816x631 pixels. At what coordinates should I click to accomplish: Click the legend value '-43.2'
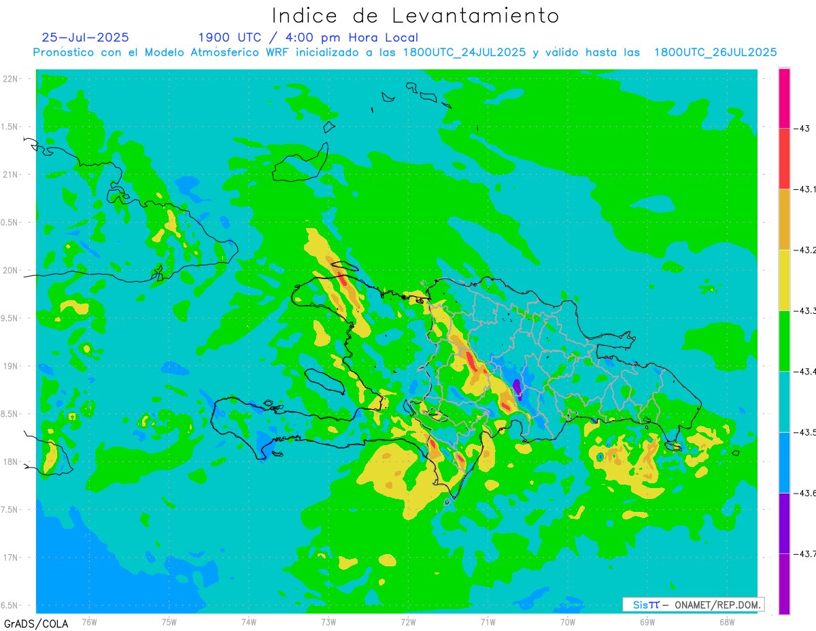(804, 250)
